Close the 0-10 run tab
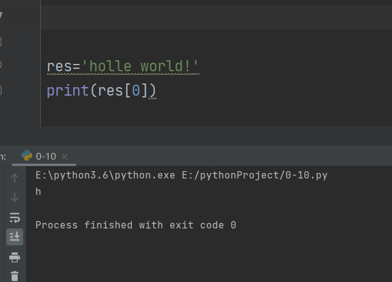Screen dimensions: 392x282 pos(65,157)
